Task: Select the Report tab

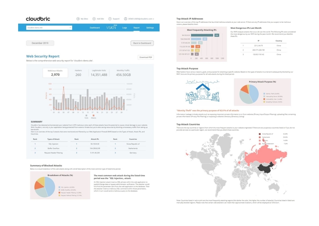Action: (x=136, y=28)
